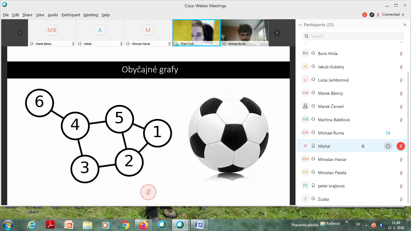Open the Meeting menu

pos(91,15)
